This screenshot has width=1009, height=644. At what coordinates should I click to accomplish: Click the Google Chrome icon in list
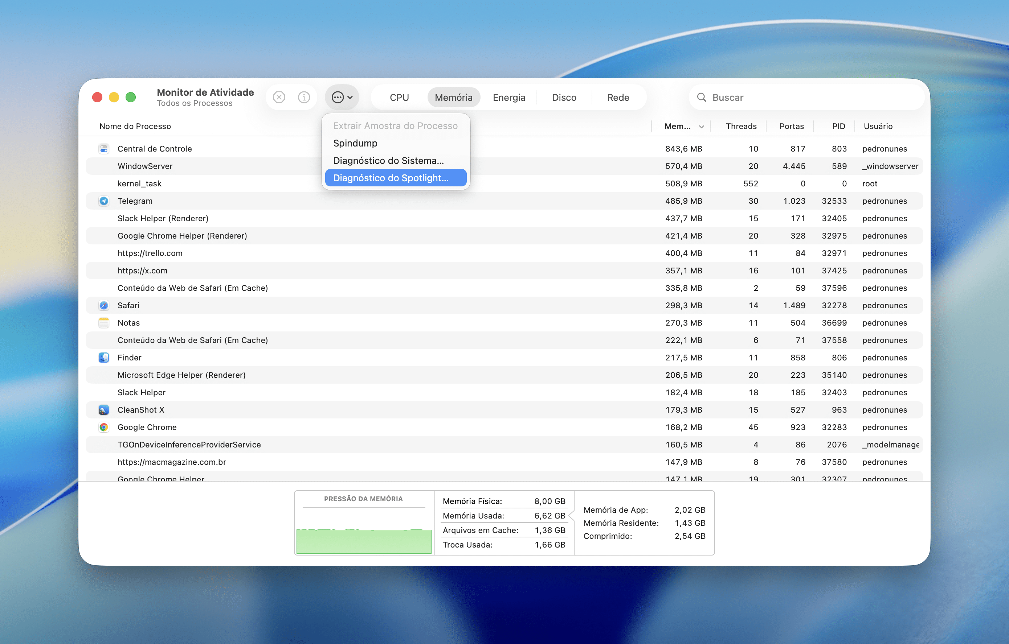[x=104, y=427]
